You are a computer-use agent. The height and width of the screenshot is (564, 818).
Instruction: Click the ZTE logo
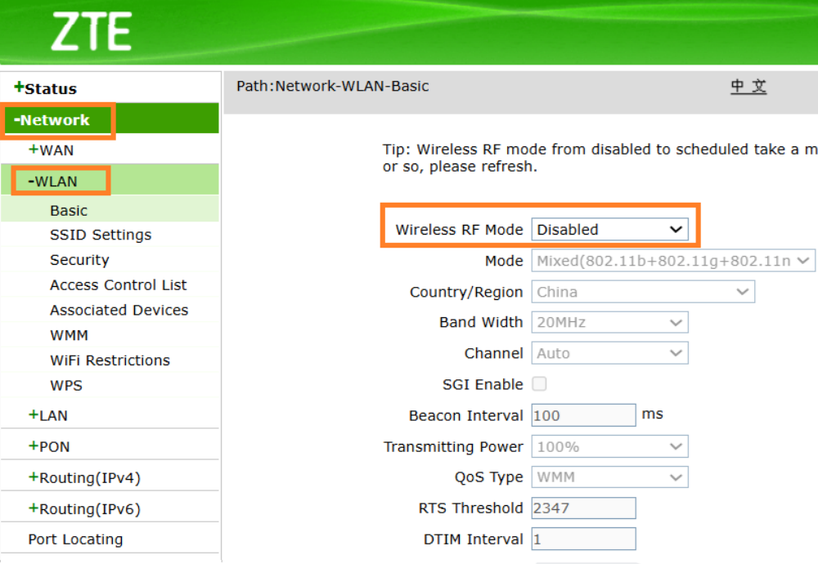pyautogui.click(x=92, y=31)
